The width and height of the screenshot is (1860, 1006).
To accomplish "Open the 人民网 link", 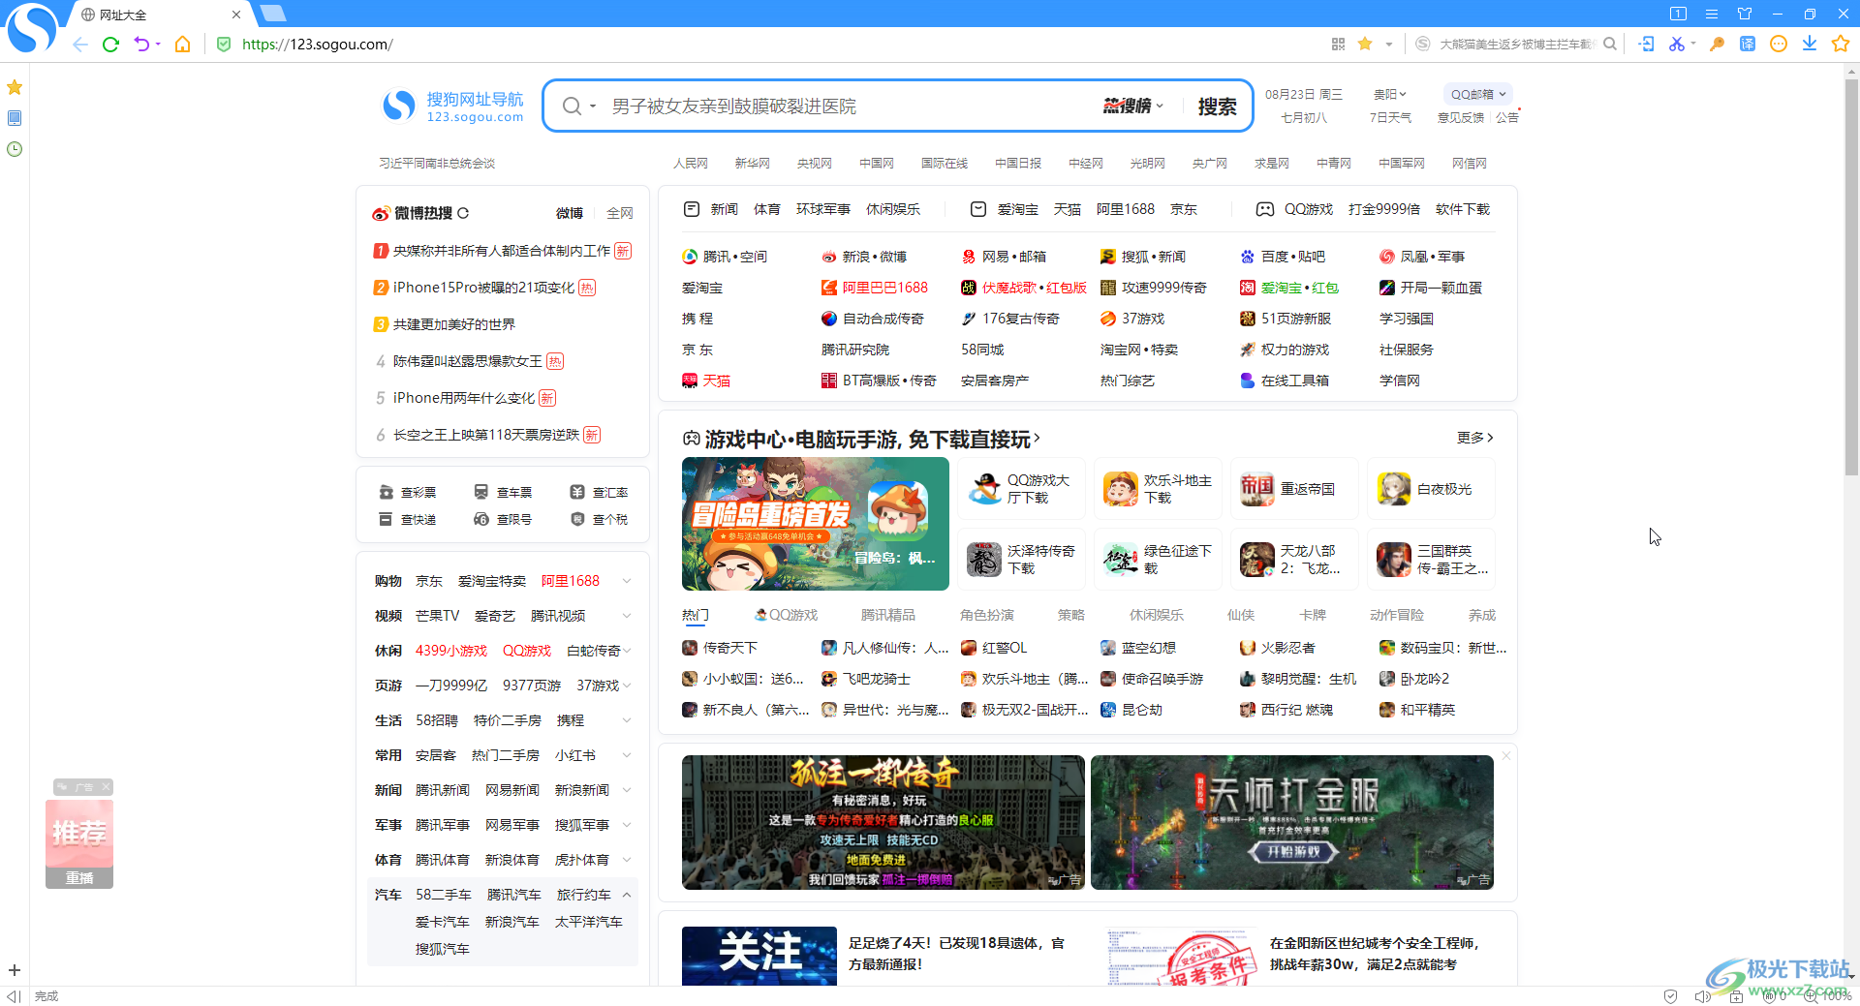I will (x=691, y=164).
